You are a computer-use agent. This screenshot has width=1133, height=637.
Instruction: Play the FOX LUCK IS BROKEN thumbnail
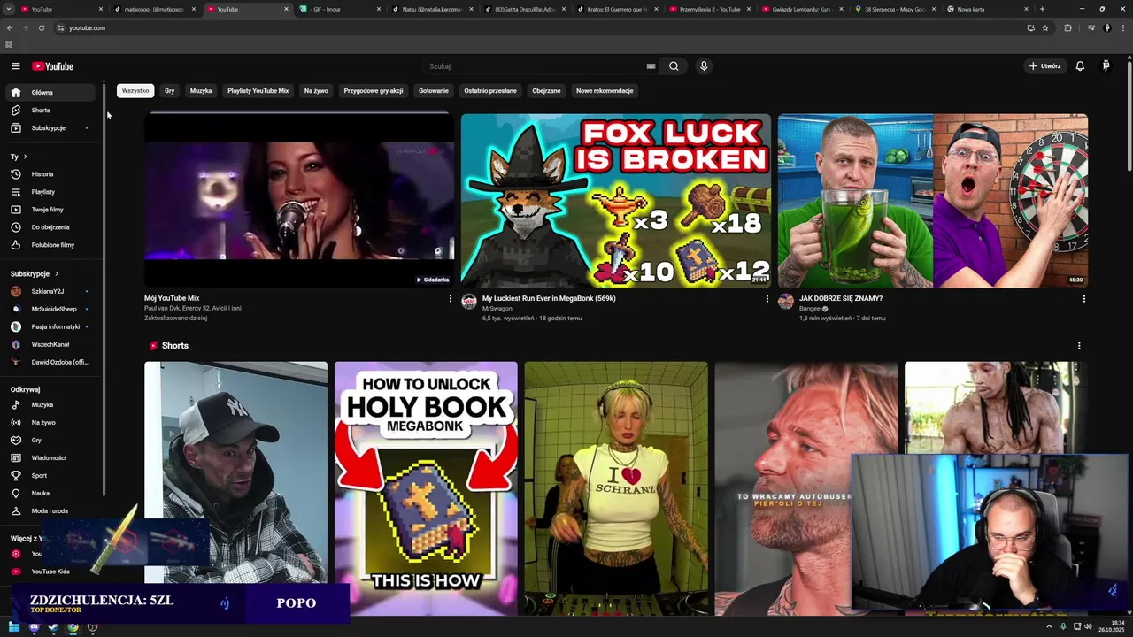(x=616, y=201)
